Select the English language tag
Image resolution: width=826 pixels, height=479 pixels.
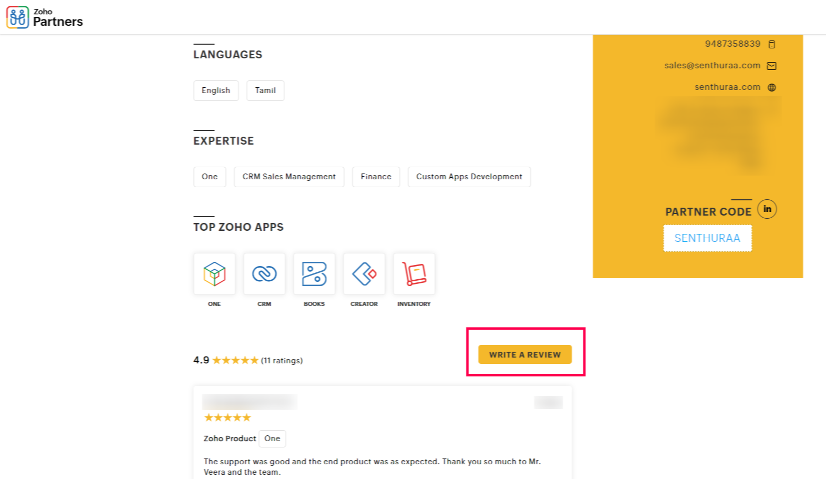point(216,90)
